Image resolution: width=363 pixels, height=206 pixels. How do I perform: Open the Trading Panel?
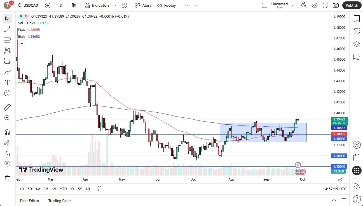click(60, 201)
